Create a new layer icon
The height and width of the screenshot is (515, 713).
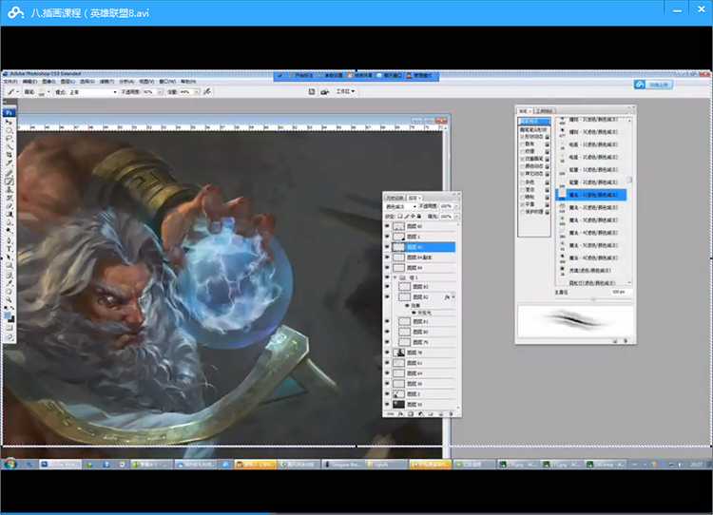[x=440, y=414]
